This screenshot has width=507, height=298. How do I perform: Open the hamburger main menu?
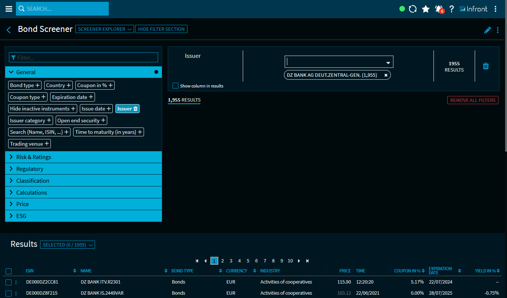pyautogui.click(x=9, y=9)
